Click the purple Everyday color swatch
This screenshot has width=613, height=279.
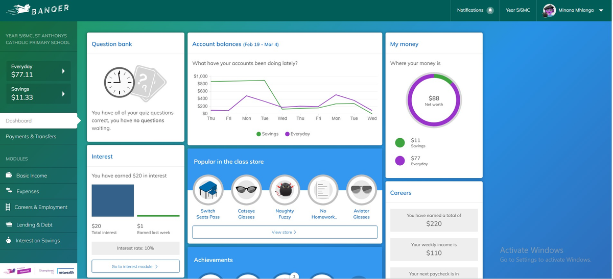click(x=400, y=161)
